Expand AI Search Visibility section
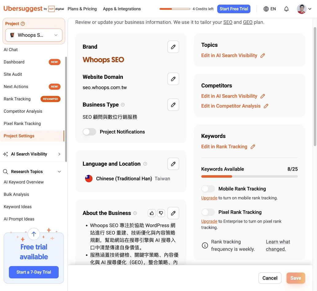317x291 pixels. pyautogui.click(x=59, y=154)
